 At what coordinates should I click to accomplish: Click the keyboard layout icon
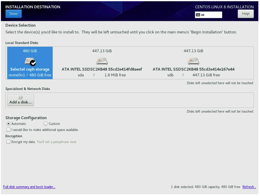click(198, 15)
